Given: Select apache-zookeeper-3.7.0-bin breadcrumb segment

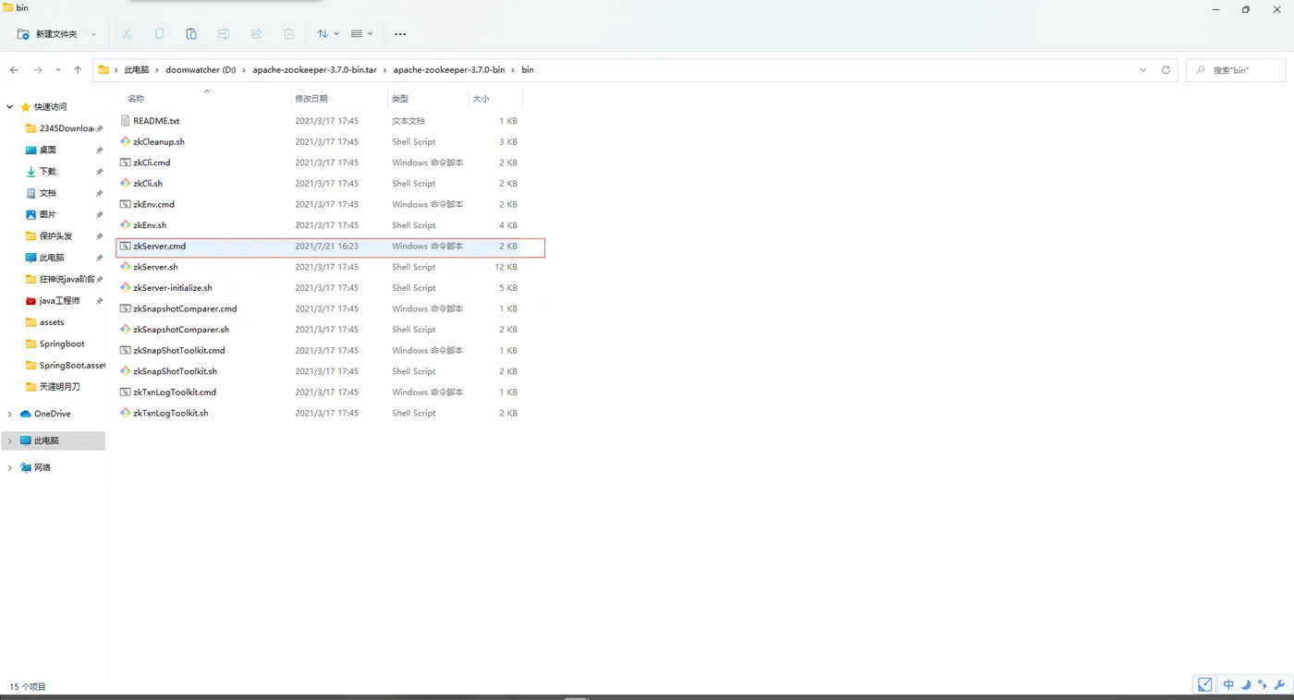Looking at the screenshot, I should pos(449,70).
